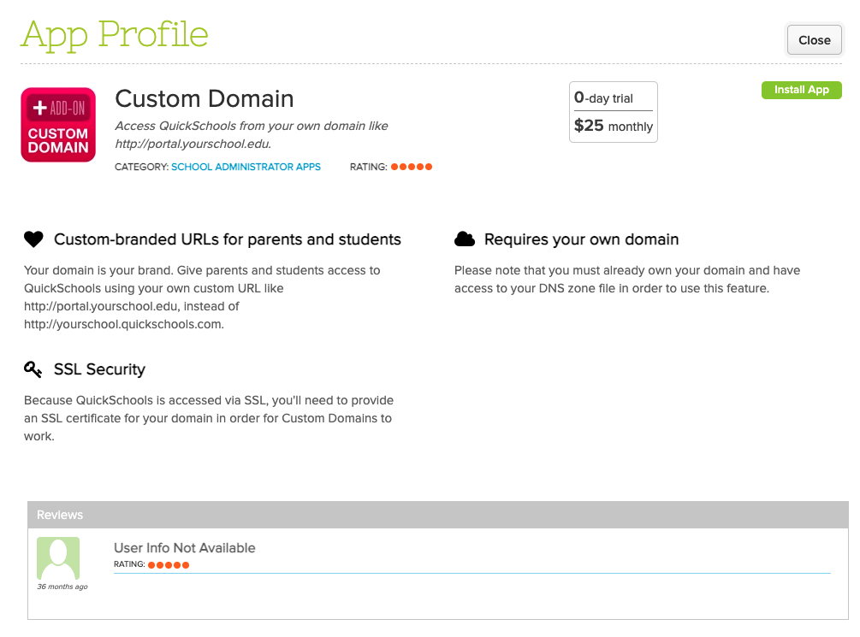Screen dimensions: 860x637
Task: Click the cloud icon beside Requires your own domain
Action: 464,239
